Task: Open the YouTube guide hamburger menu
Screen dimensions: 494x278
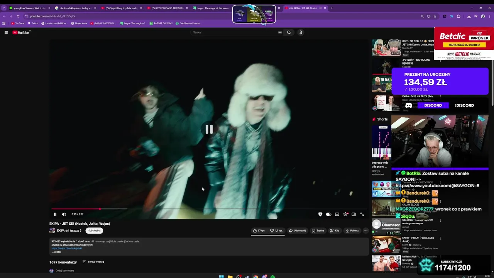Action: [x=6, y=32]
